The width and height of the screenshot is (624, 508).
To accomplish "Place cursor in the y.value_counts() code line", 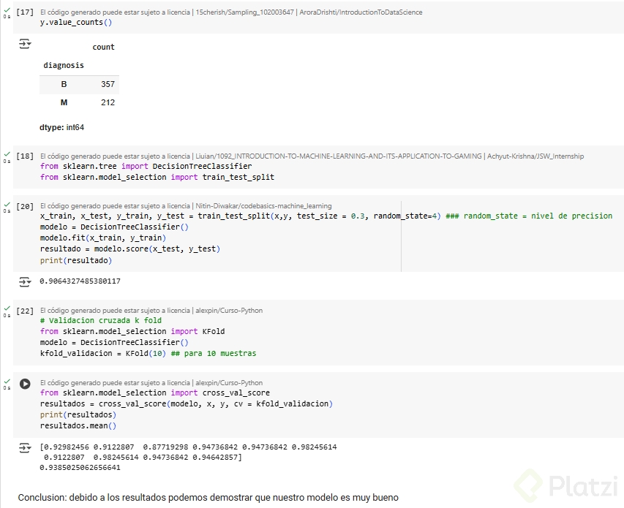I will pos(76,23).
